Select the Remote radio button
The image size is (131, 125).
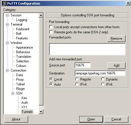tap(77, 79)
